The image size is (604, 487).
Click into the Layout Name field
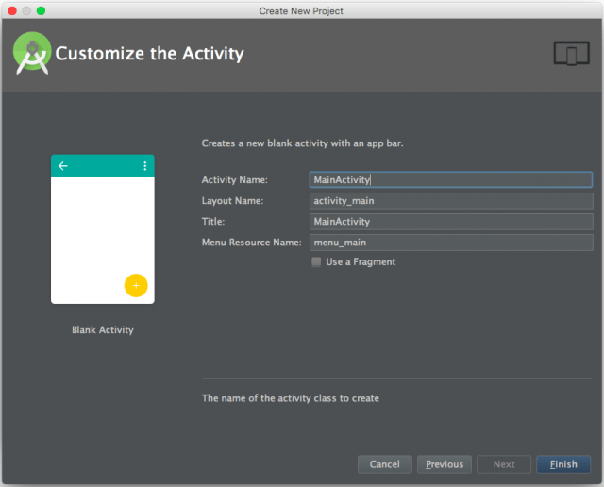click(450, 201)
